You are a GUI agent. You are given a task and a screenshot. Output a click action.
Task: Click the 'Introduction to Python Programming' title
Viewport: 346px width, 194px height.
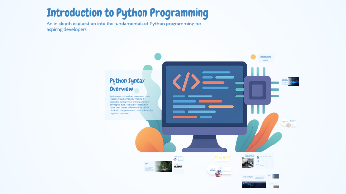point(127,13)
